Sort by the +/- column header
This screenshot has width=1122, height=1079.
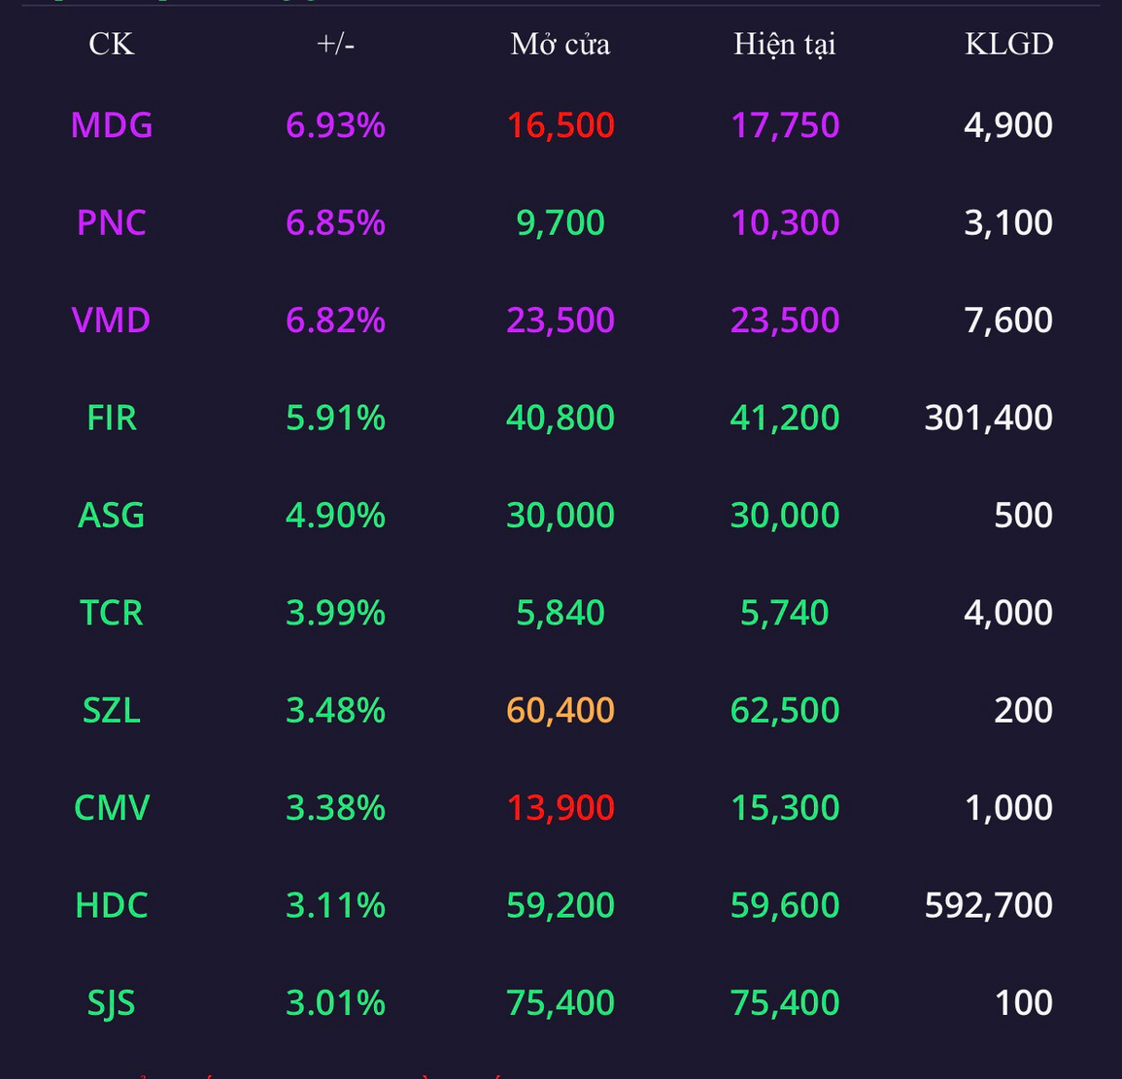pos(335,44)
